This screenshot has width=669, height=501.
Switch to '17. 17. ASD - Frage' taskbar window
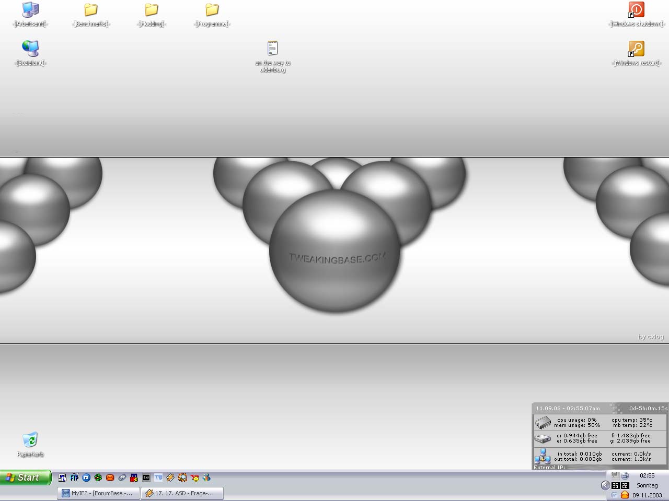coord(182,493)
